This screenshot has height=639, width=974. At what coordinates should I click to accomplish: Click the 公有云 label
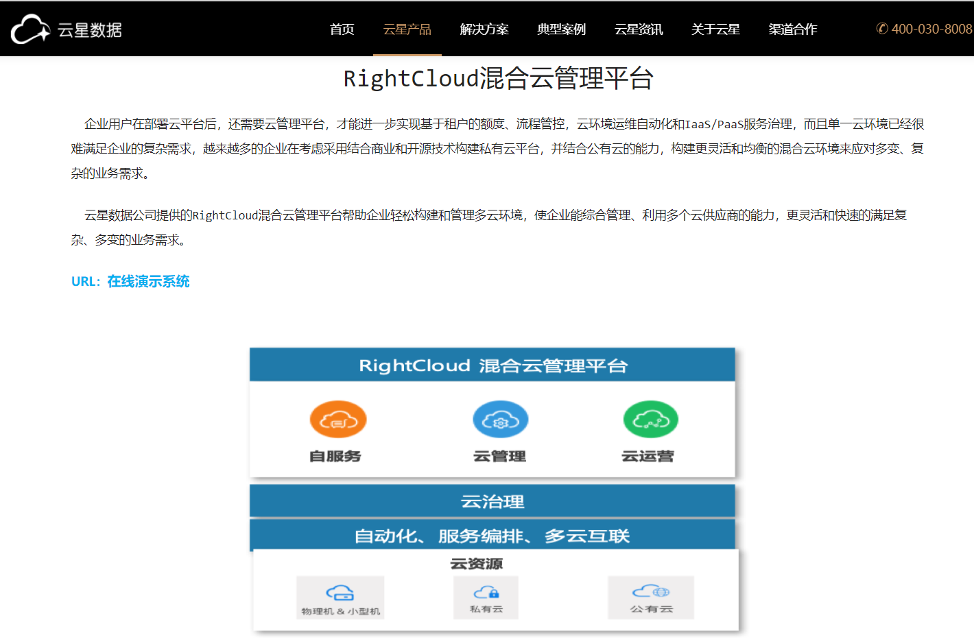pos(652,609)
